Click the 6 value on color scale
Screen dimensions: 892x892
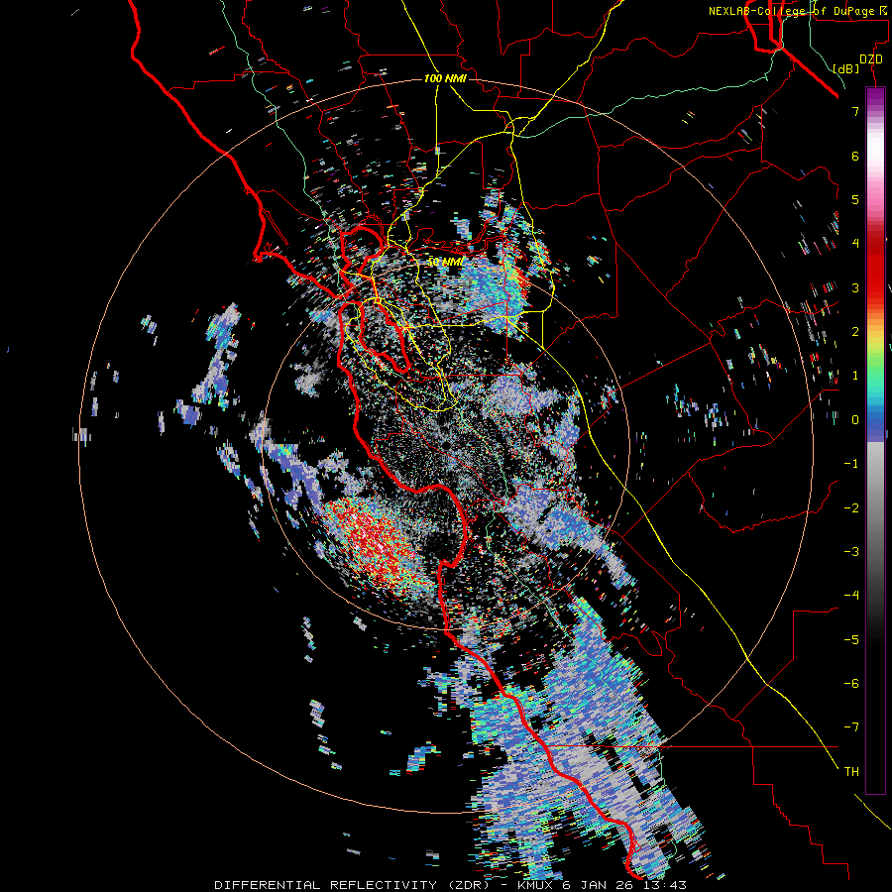point(855,156)
